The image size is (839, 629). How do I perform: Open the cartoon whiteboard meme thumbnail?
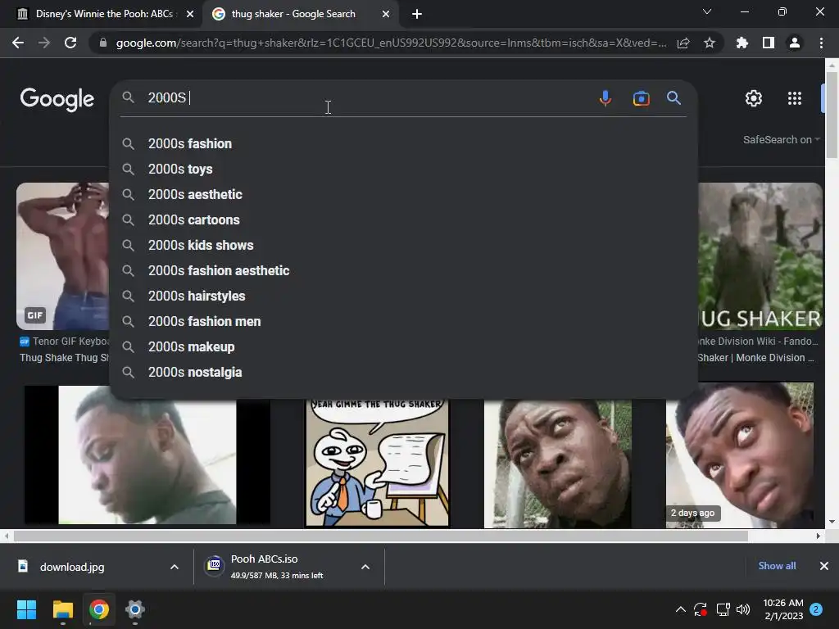[x=377, y=464]
